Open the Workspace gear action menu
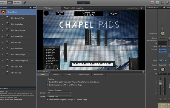 tap(142, 8)
